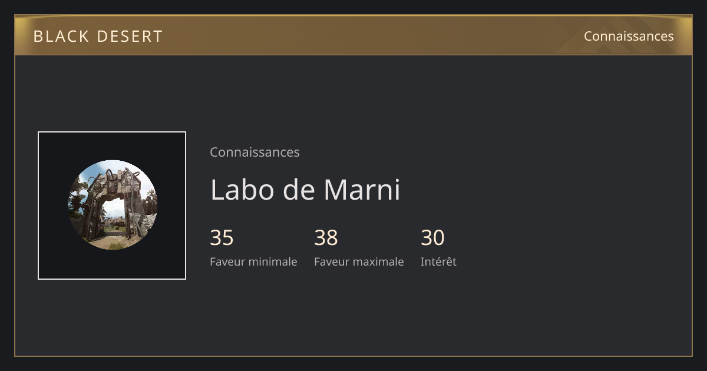The width and height of the screenshot is (707, 371).
Task: Select the grey Connaissances category label above the title
Action: tap(255, 152)
